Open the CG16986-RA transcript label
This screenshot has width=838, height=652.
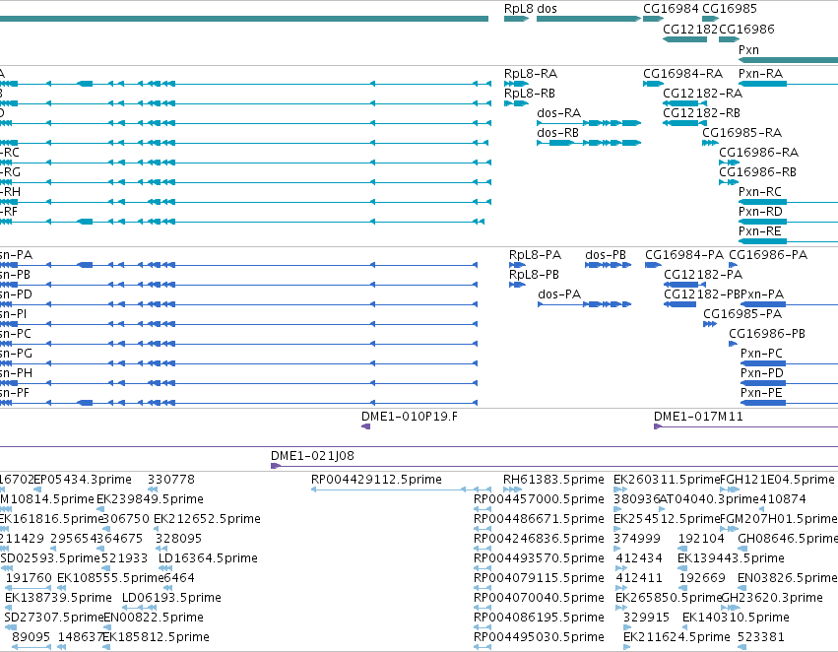[x=759, y=153]
